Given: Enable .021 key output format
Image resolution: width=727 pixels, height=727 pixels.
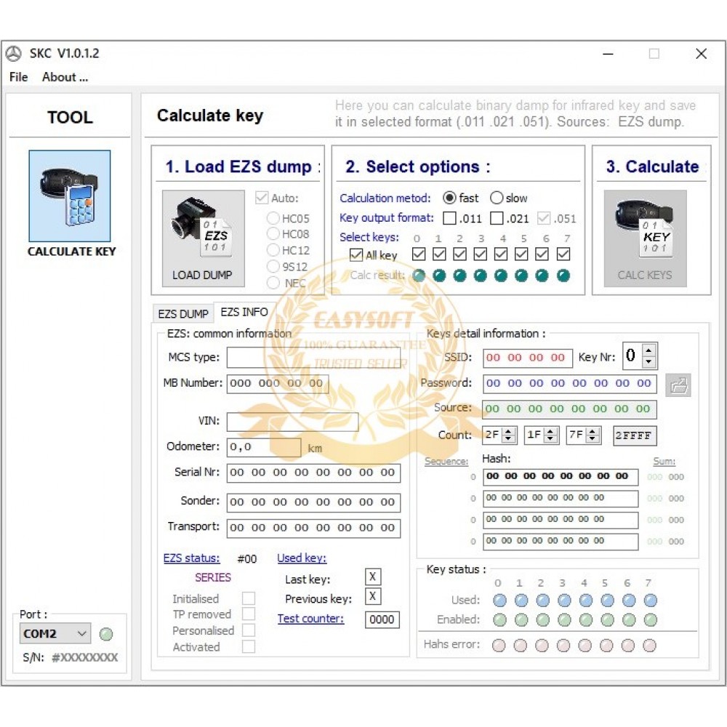Looking at the screenshot, I should tap(497, 218).
